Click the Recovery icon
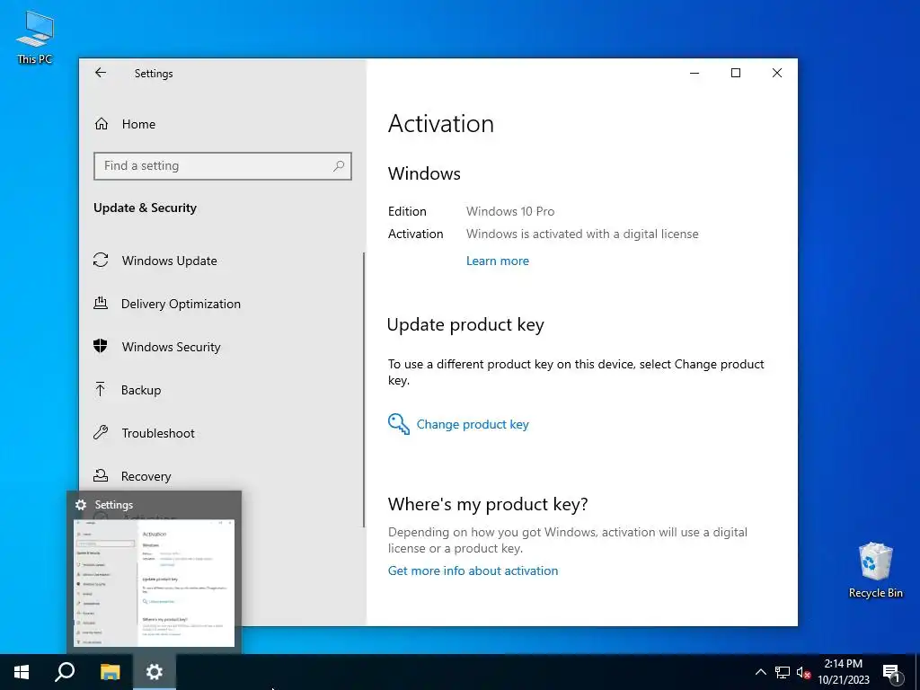920x690 pixels. point(101,475)
